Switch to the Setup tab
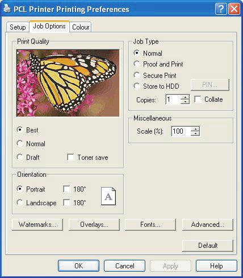Screen dimensions: 243x278 [x=18, y=27]
